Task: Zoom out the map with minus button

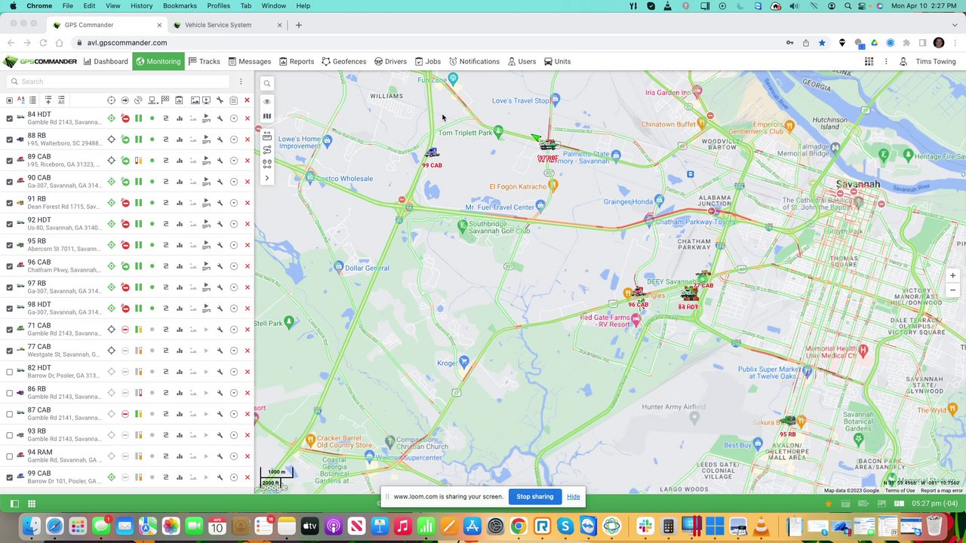Action: tap(952, 290)
